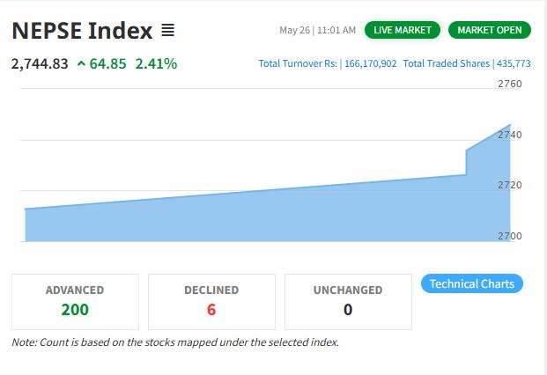This screenshot has height=375, width=547.
Task: Click the green up-arrow change indicator
Action: [81, 63]
